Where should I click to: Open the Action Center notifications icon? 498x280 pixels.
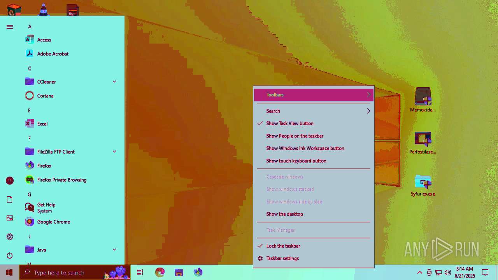point(485,272)
